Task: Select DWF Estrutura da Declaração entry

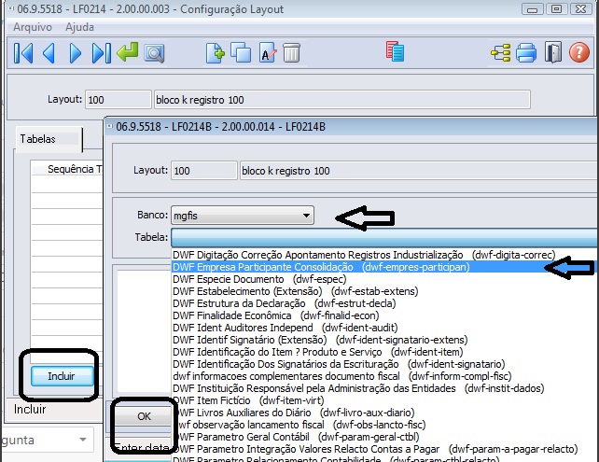Action: [383, 303]
